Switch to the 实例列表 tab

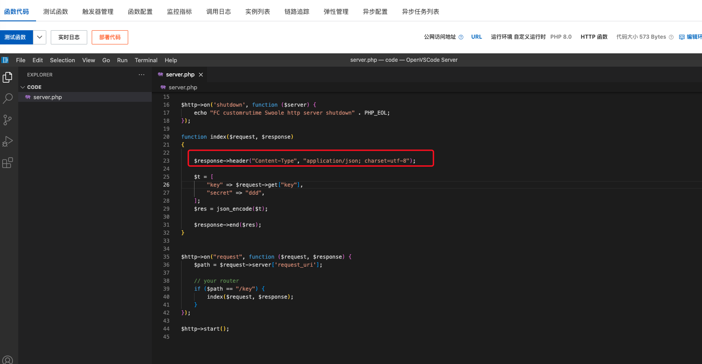[258, 12]
